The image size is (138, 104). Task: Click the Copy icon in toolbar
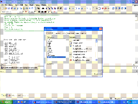(21, 8)
